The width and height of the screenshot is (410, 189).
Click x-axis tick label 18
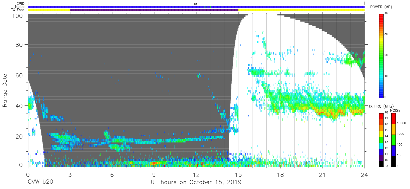pos(280,175)
